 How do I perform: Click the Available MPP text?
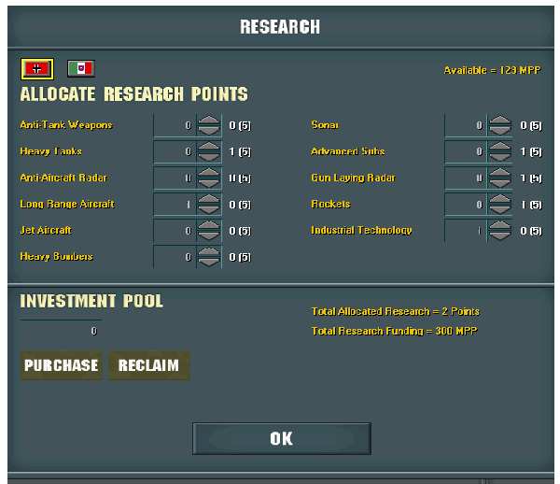(x=492, y=70)
